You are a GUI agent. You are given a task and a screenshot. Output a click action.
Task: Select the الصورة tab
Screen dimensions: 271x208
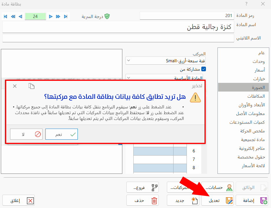pos(243,87)
